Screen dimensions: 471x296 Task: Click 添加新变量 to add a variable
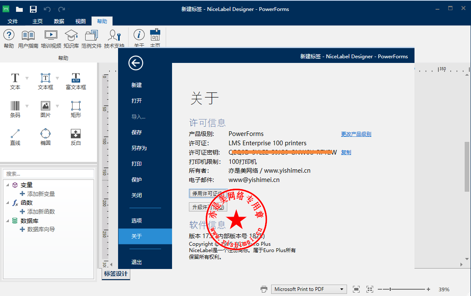pyautogui.click(x=37, y=194)
